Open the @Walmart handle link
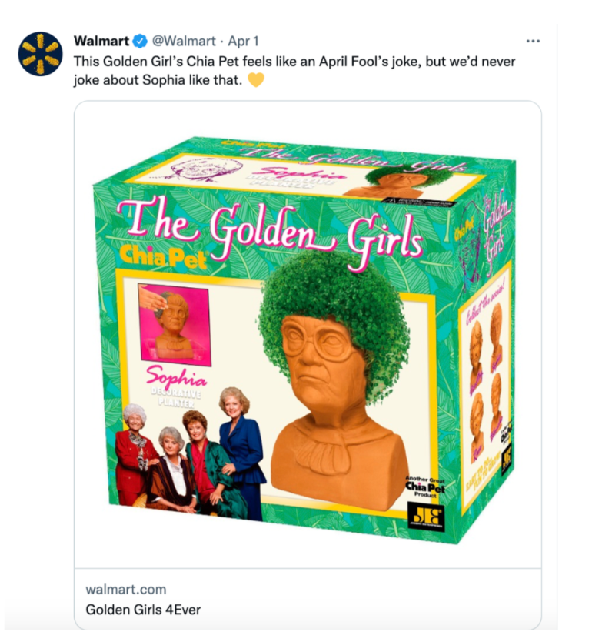 click(x=184, y=41)
